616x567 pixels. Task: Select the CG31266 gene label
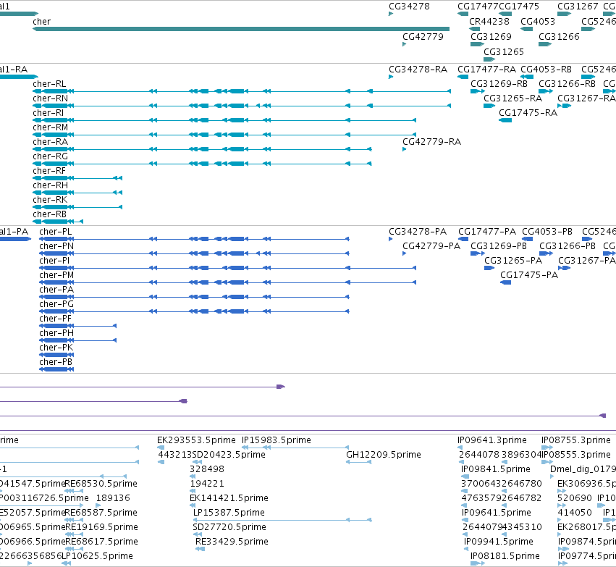(559, 37)
